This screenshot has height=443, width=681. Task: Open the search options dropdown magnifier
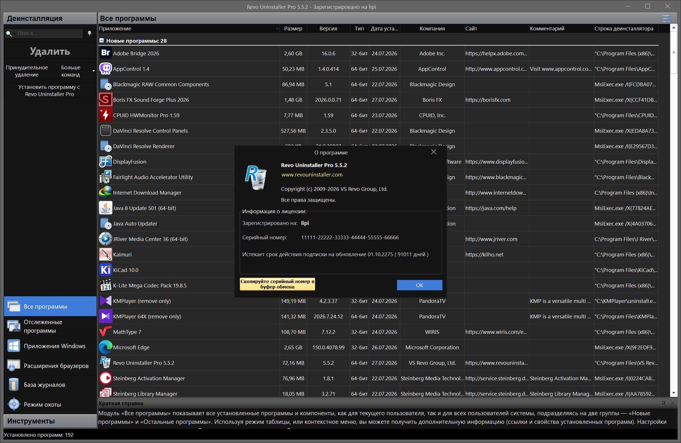[10, 34]
